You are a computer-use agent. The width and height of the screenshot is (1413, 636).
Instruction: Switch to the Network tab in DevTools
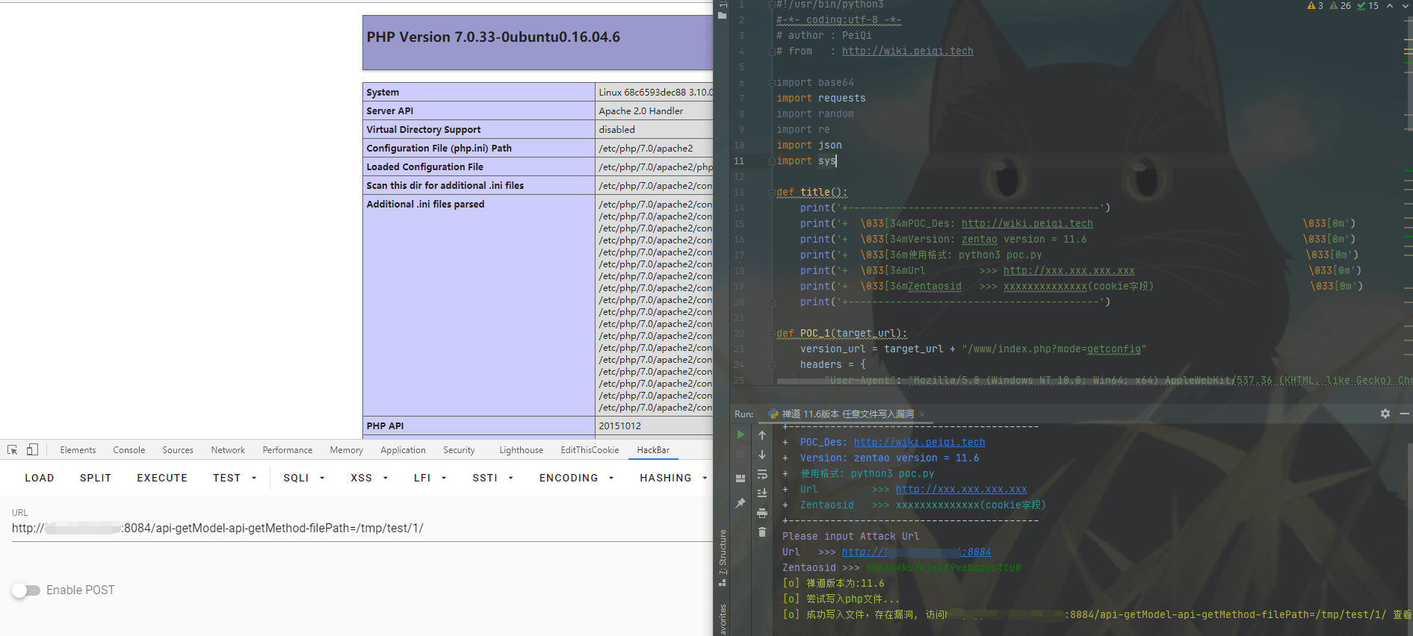228,450
